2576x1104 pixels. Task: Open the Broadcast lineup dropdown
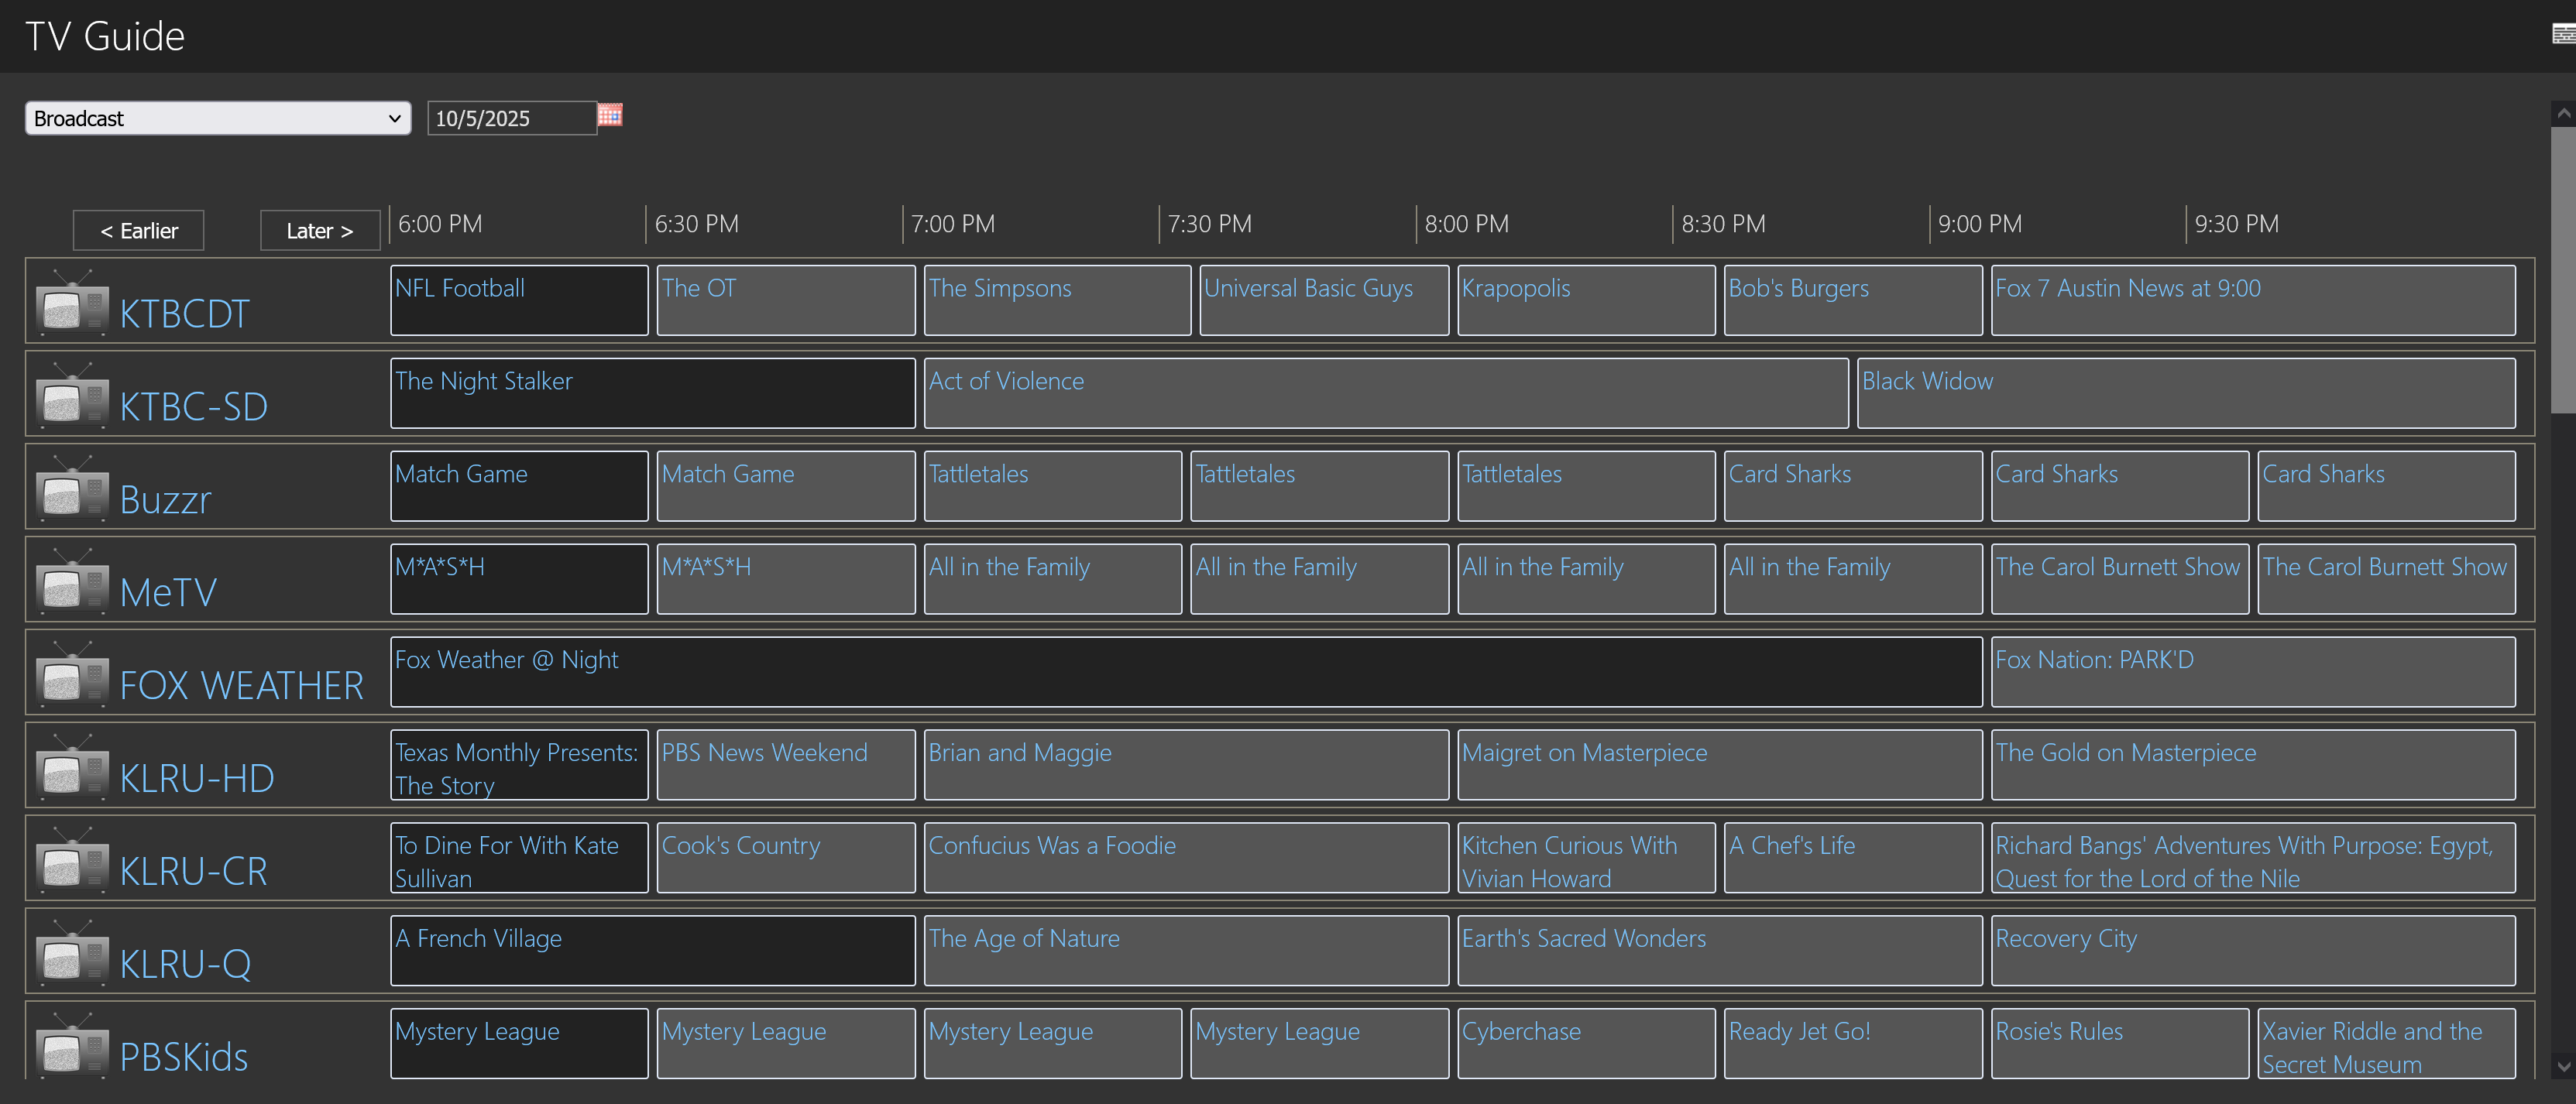point(218,118)
